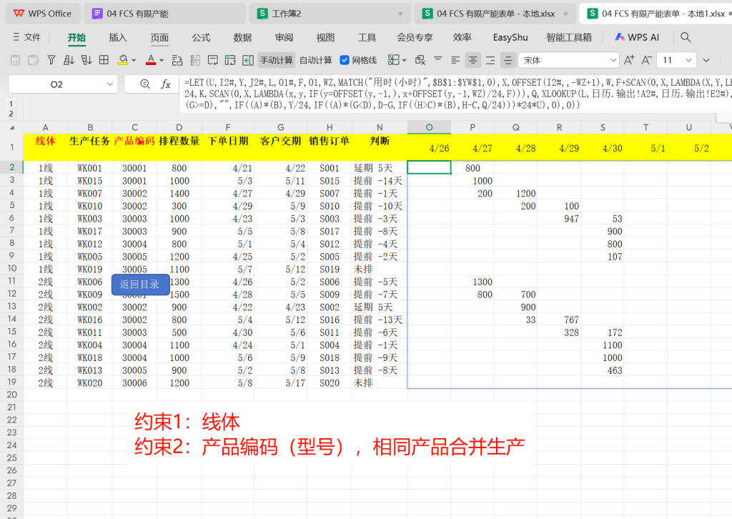
Task: Click the formula bar zoom magnifier
Action: 145,84
